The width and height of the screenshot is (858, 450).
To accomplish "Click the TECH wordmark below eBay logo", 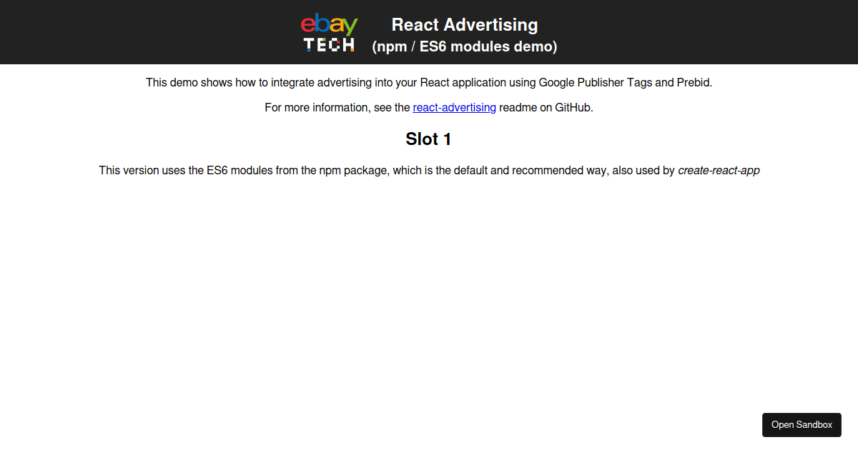I will (x=328, y=44).
